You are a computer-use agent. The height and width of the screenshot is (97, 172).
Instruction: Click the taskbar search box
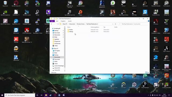click(x=20, y=95)
